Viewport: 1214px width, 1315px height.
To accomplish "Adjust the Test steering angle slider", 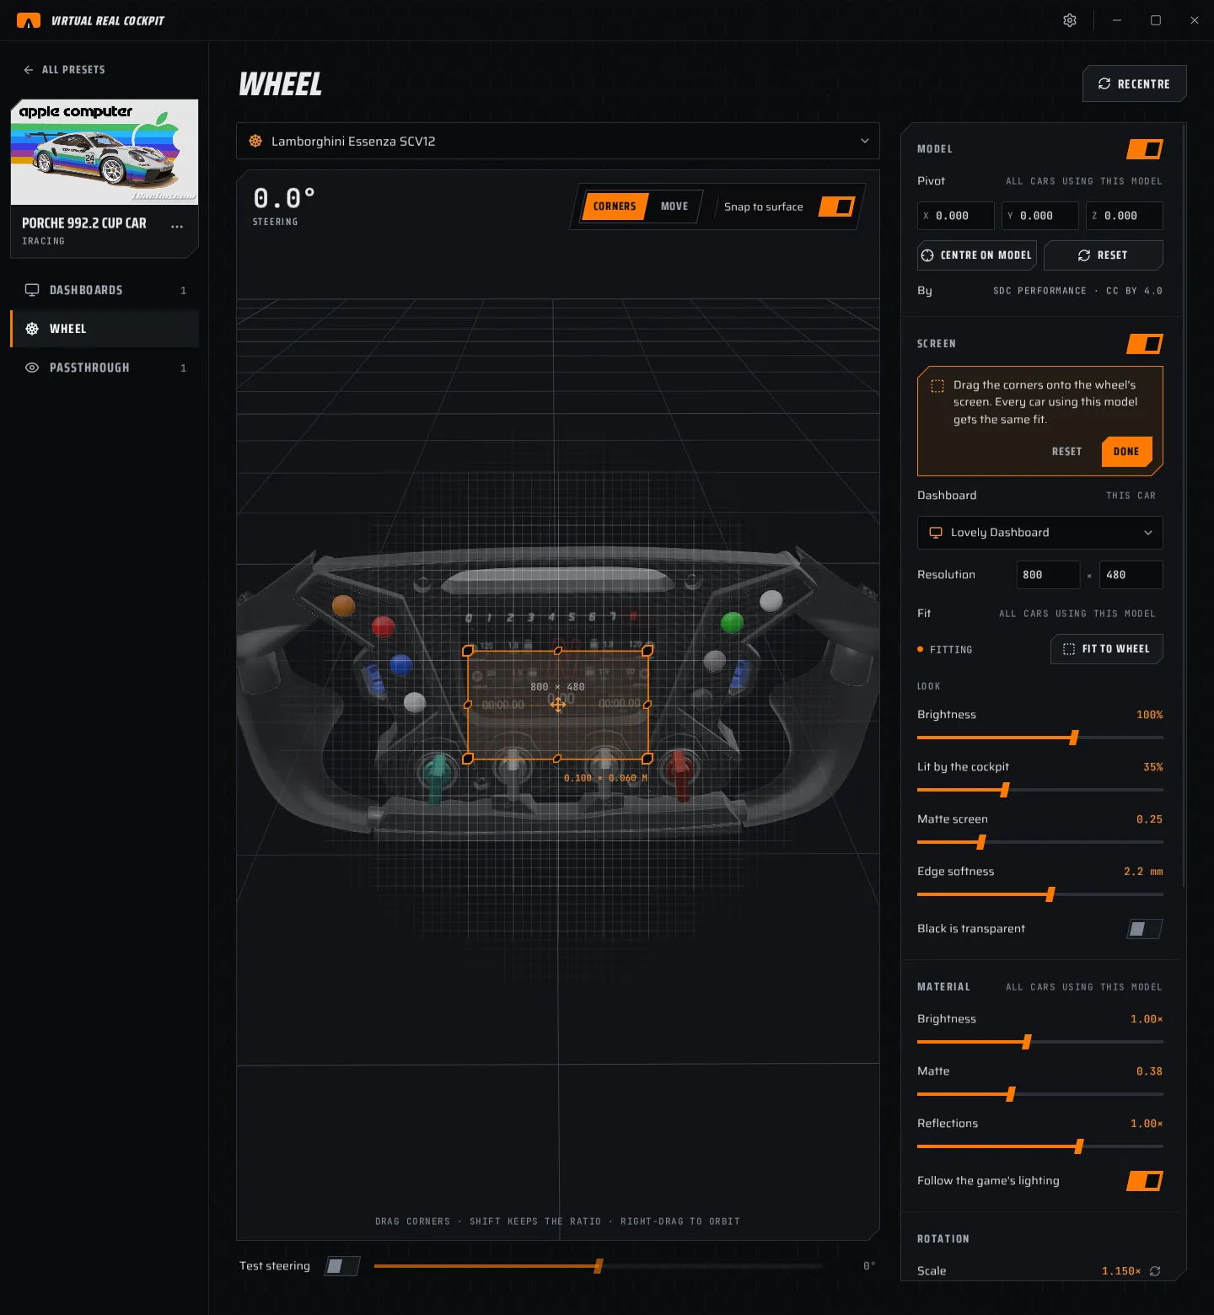I will coord(599,1266).
